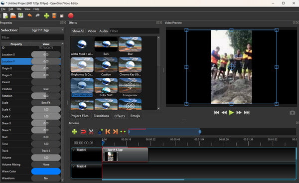The image size is (299, 183).
Task: Save the project using the toolbar icon
Action: (20, 15)
